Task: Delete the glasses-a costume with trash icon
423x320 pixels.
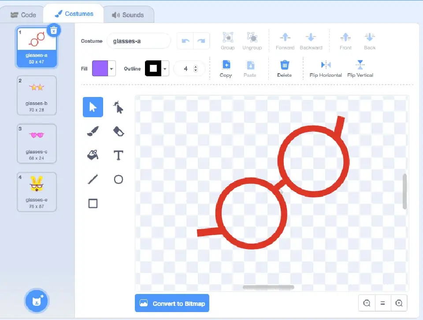Action: coord(54,30)
